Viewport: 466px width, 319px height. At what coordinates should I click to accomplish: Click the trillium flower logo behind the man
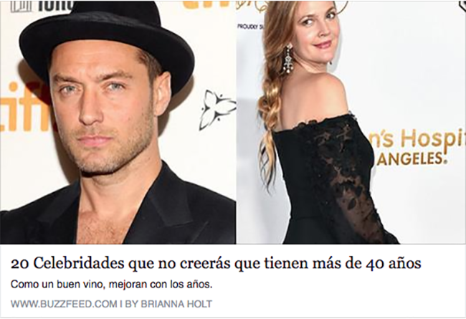(217, 110)
